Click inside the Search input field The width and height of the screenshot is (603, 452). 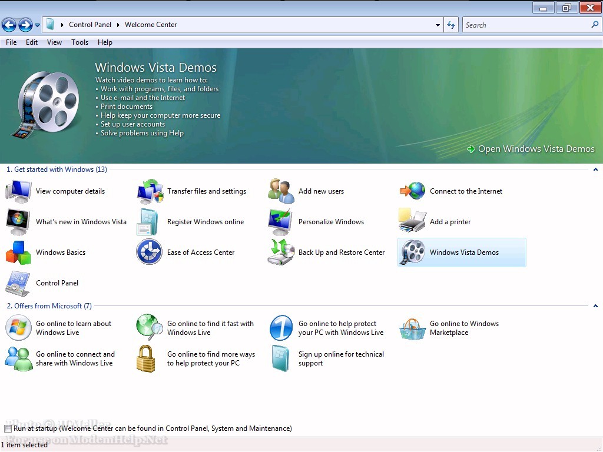tap(526, 25)
